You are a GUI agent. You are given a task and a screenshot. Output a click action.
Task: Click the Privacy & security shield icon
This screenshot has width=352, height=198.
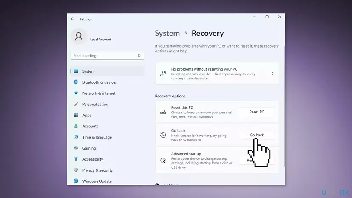(76, 170)
